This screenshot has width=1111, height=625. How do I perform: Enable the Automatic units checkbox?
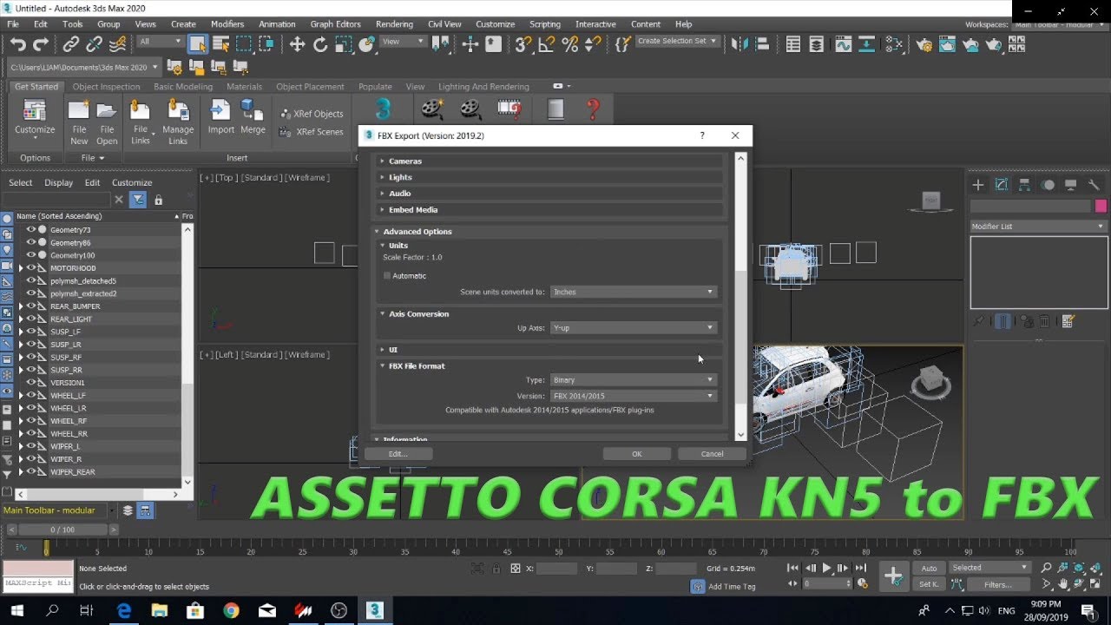(387, 275)
